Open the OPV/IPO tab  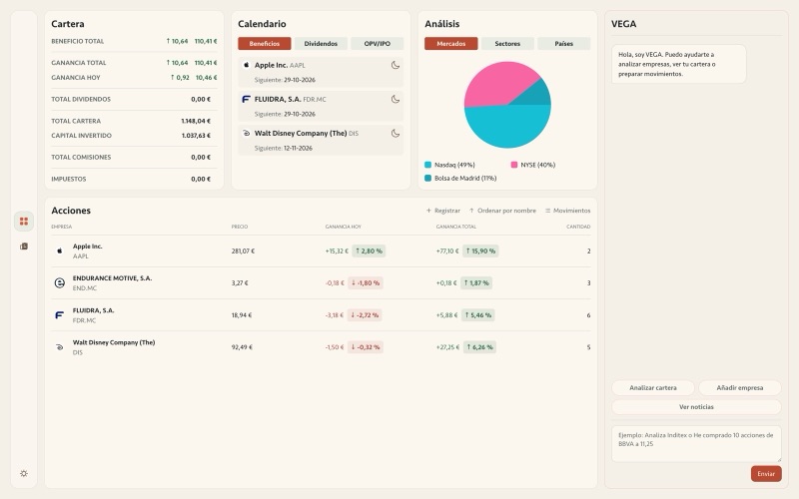(378, 44)
